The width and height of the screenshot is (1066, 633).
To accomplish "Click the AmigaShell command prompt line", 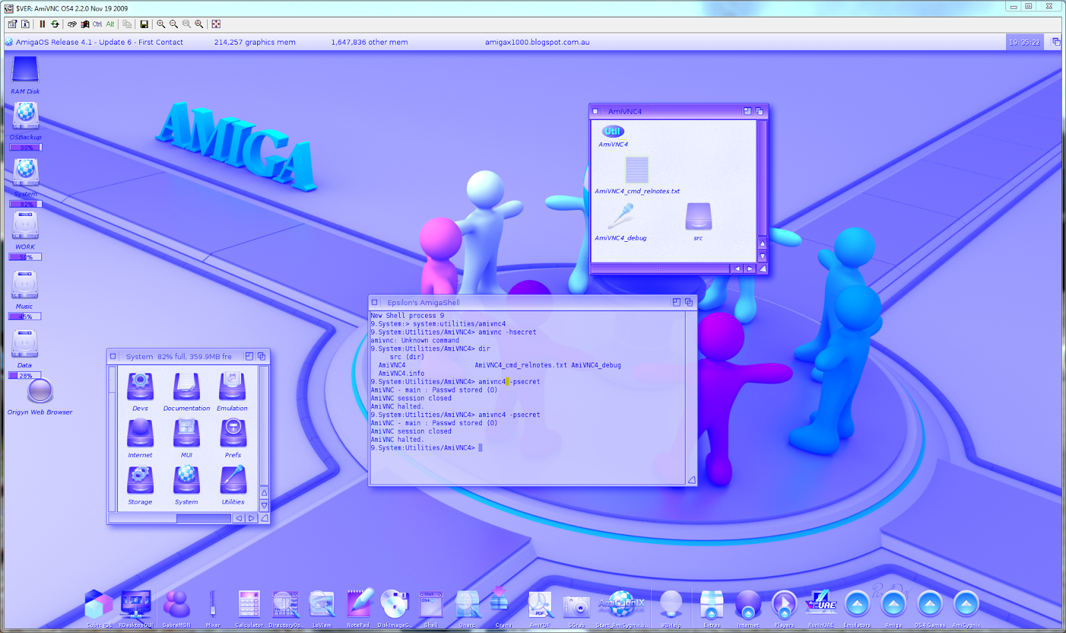I will pyautogui.click(x=426, y=448).
